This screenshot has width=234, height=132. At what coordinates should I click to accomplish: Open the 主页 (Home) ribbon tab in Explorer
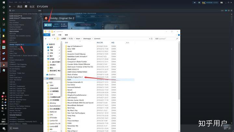tap(53, 35)
